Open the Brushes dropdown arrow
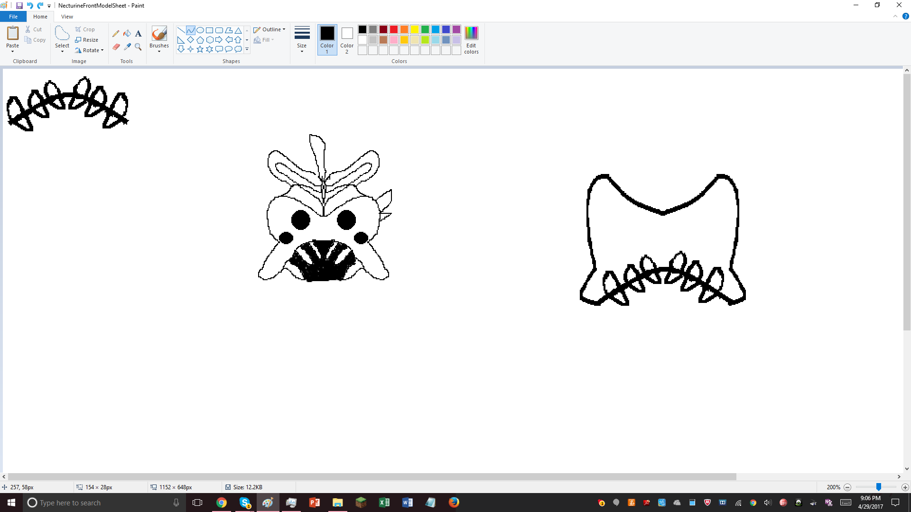Screen dimensions: 911x512 159,51
